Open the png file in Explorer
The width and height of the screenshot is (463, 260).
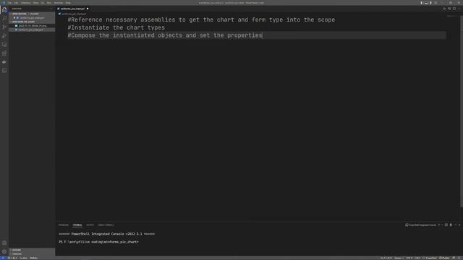[32, 26]
